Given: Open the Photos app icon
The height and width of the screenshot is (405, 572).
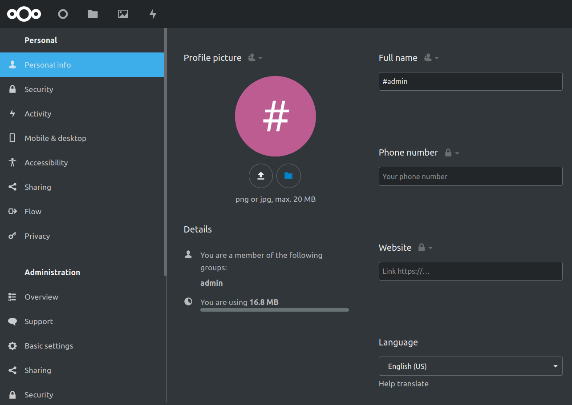Looking at the screenshot, I should (x=123, y=14).
